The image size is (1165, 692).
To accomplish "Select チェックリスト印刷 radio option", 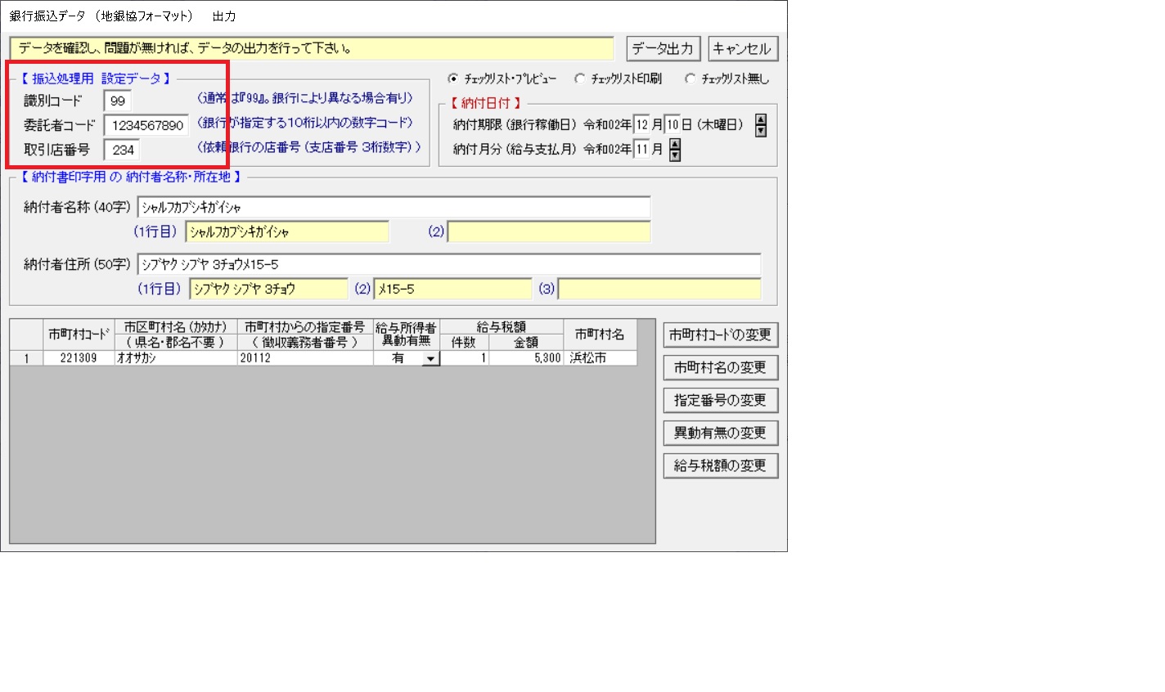I will pos(618,79).
